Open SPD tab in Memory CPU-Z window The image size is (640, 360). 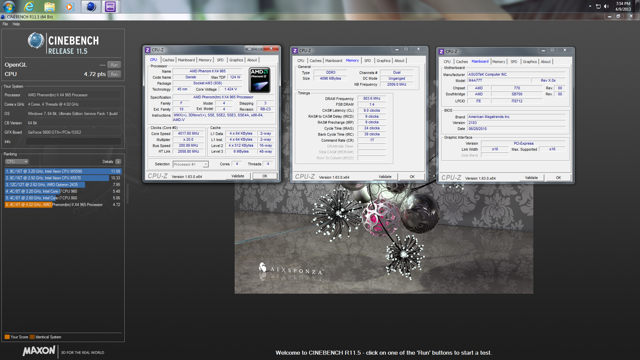click(x=367, y=61)
